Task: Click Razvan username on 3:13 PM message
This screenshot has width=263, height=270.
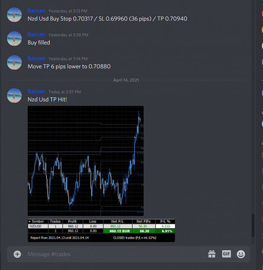Action: [36, 11]
